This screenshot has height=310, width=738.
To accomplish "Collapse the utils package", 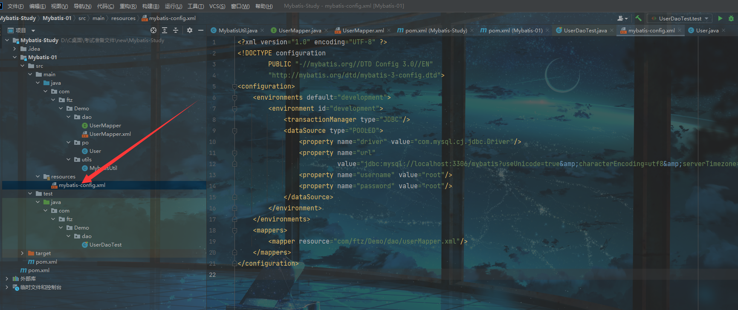I will pyautogui.click(x=68, y=160).
